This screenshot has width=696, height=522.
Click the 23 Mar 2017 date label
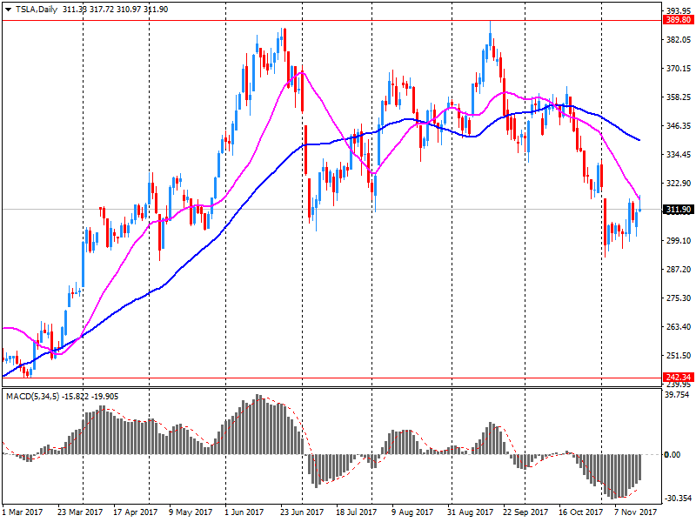click(x=80, y=512)
